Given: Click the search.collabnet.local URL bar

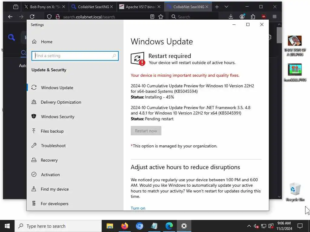Looking at the screenshot, I should [x=89, y=17].
